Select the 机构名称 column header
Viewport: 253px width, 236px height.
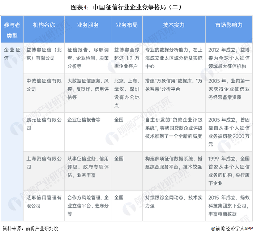point(44,29)
